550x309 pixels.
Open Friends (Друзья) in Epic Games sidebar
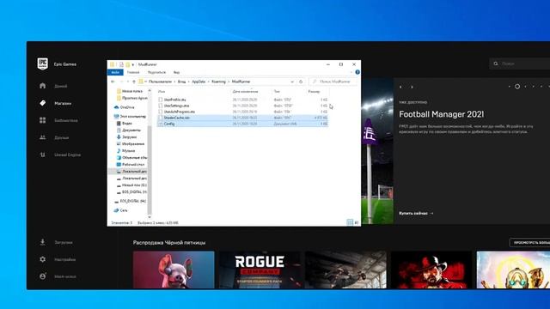tap(54, 137)
